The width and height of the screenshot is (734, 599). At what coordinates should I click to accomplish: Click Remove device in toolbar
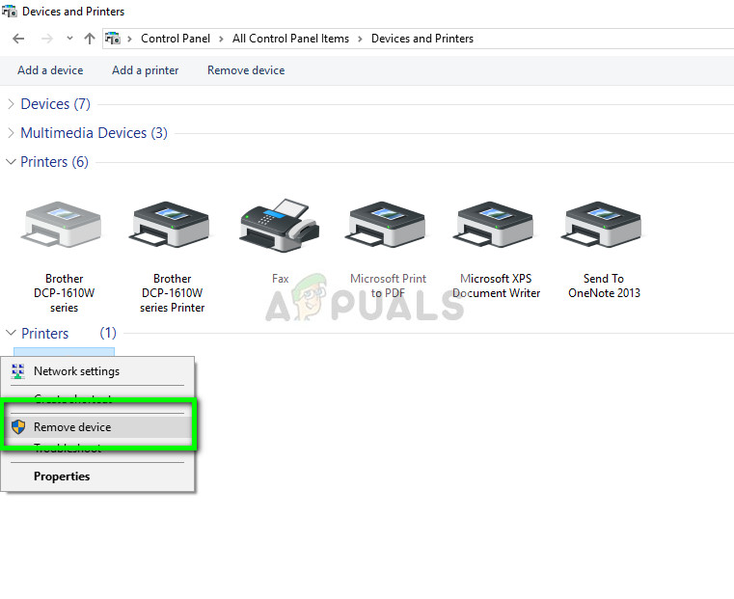coord(246,70)
